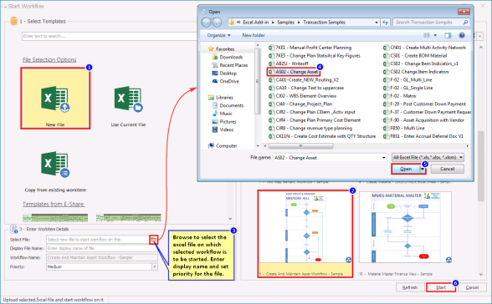The height and width of the screenshot is (304, 492).
Task: Click the Enter text to search field
Action: (x=109, y=36)
